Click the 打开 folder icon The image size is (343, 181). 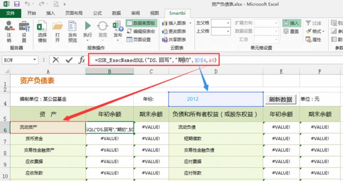click(57, 26)
